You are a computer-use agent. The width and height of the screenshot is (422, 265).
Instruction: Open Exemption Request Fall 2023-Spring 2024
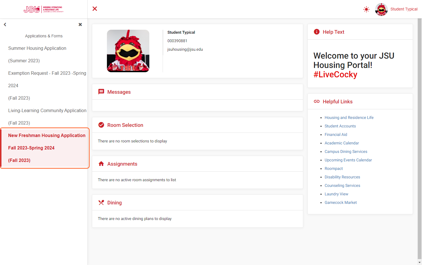(x=44, y=86)
